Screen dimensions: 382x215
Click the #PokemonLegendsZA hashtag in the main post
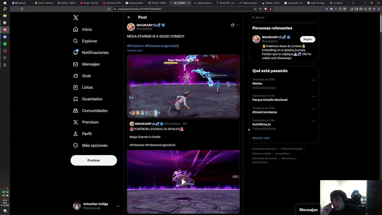(x=162, y=46)
